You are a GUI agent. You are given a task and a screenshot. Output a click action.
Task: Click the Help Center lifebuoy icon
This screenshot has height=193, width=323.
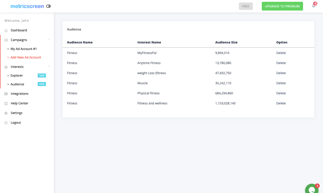click(x=6, y=104)
